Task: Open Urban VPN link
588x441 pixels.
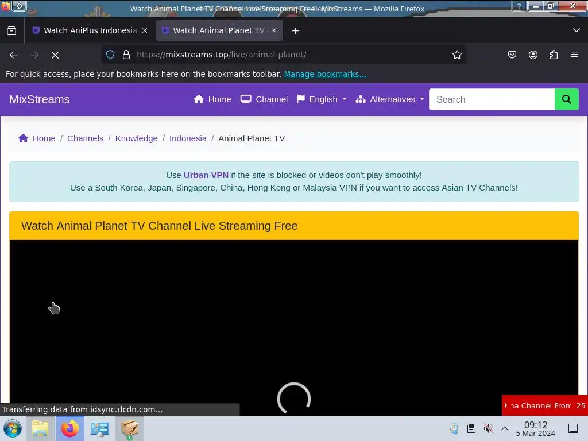Action: click(206, 175)
